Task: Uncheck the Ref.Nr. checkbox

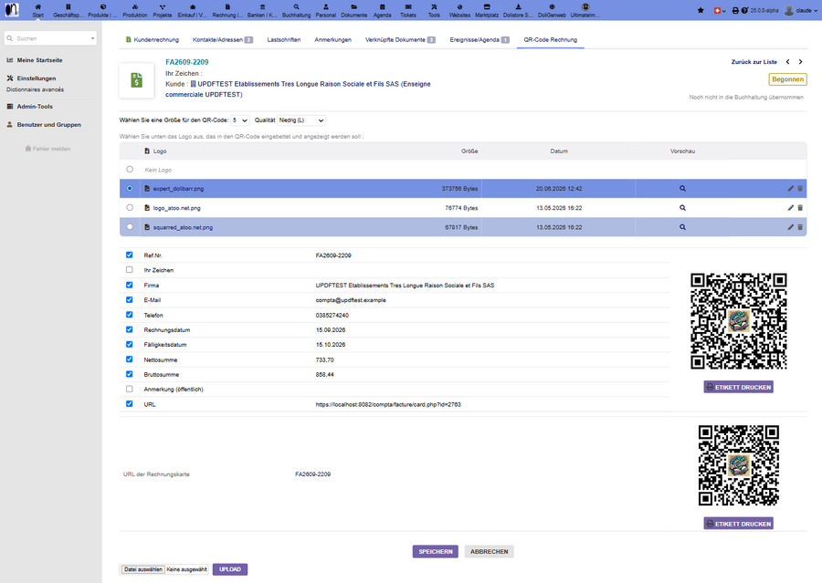Action: (129, 255)
